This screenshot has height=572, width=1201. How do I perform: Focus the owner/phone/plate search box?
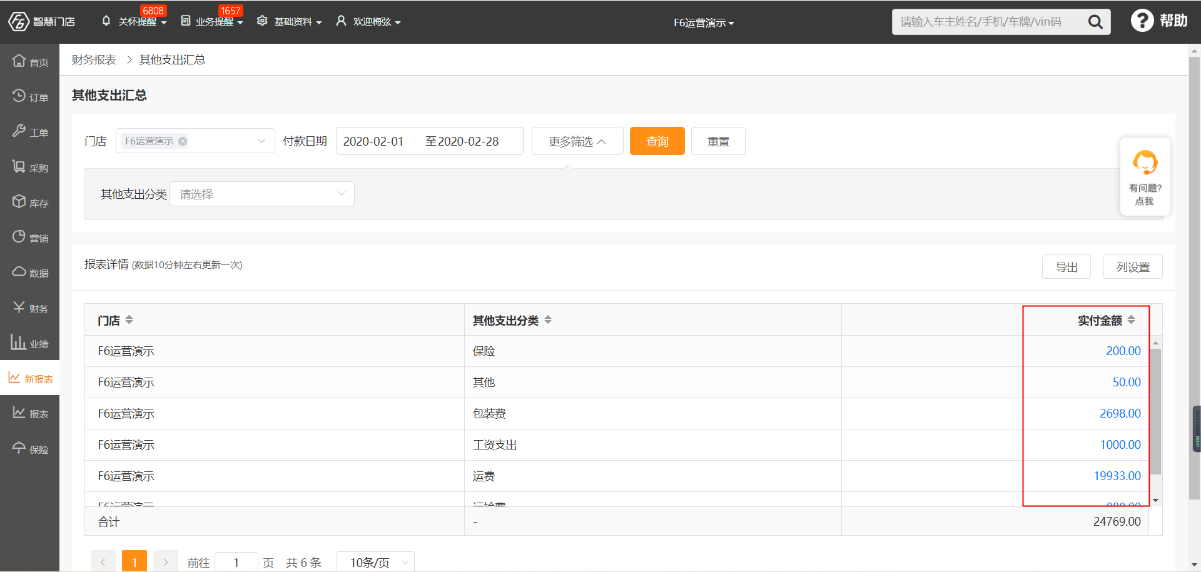coord(988,22)
